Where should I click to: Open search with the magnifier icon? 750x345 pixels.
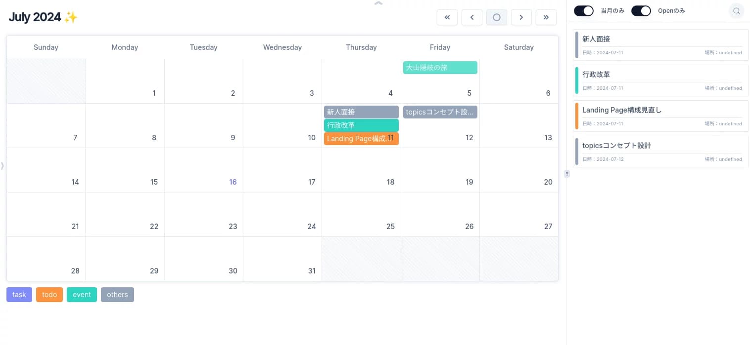(x=737, y=11)
